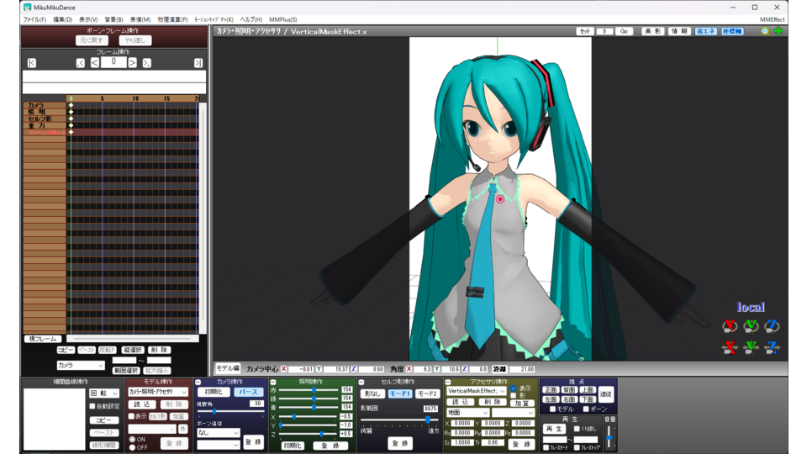The width and height of the screenshot is (807, 454).
Task: Open the 地面 attachment dropdown
Action: 467,413
